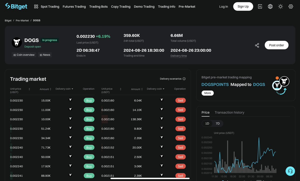Open the language globe icon
Viewport: 300px width, 181px height.
[270, 7]
